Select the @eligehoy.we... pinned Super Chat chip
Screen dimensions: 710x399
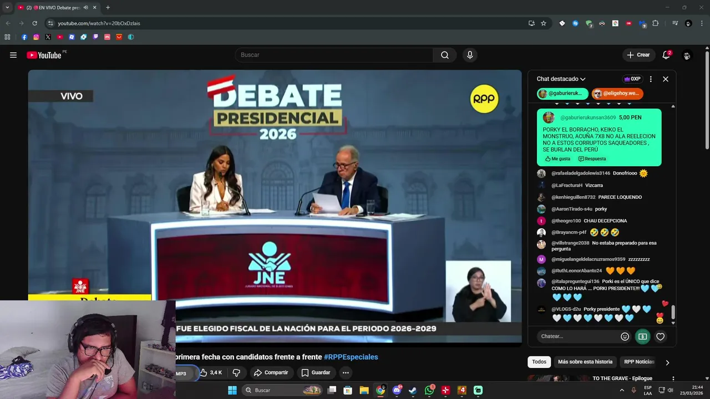617,94
